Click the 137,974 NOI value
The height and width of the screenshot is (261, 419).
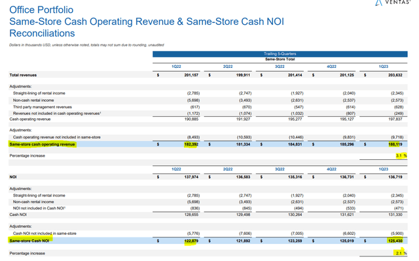coord(192,176)
